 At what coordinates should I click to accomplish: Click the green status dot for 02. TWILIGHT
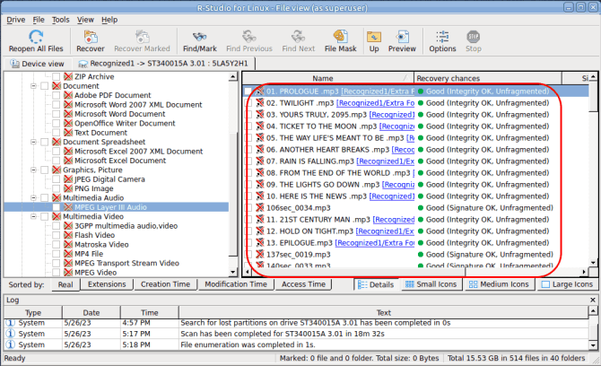(x=421, y=103)
